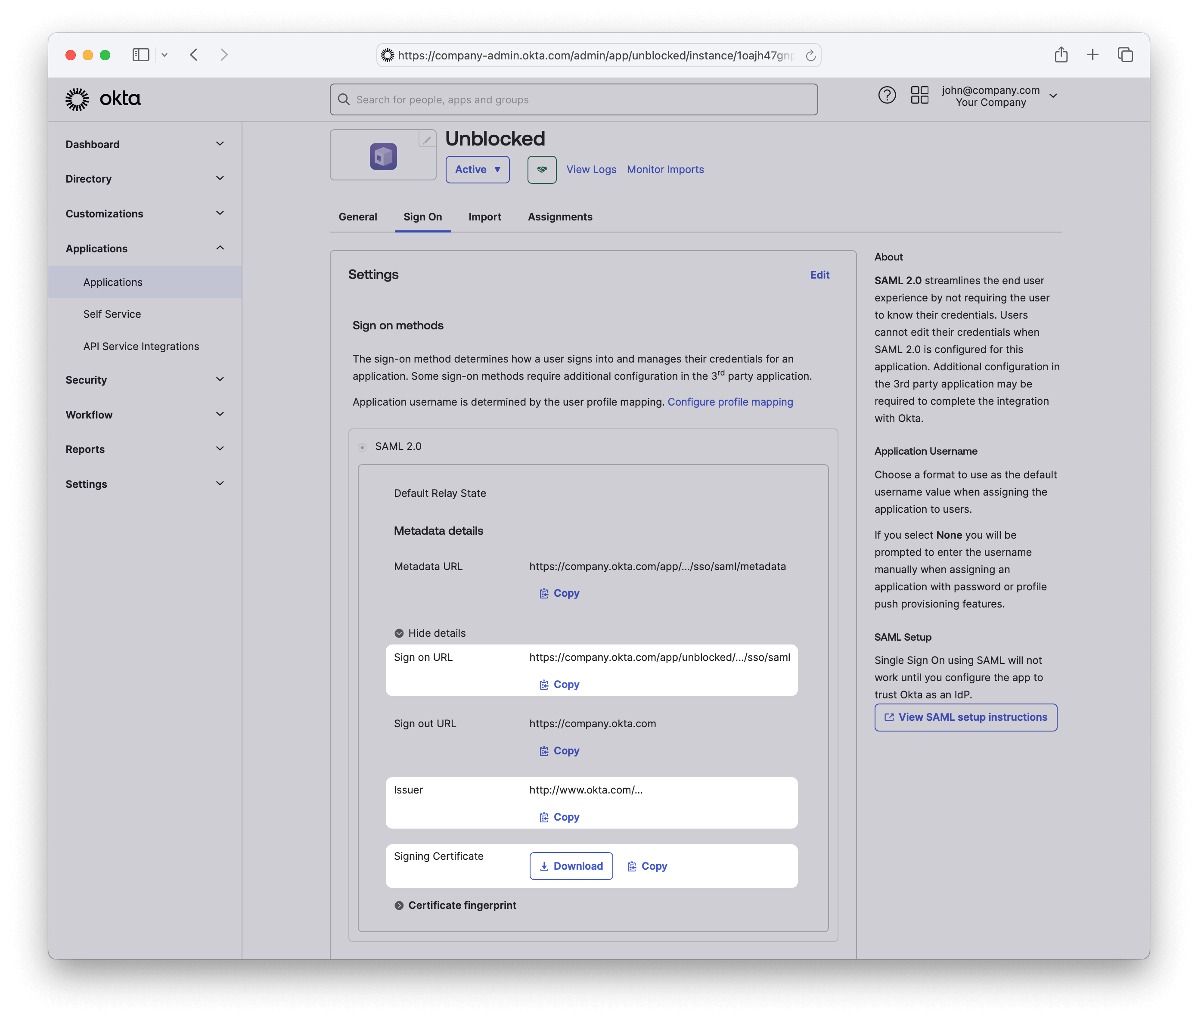Open Self Service in sidebar

click(145, 314)
